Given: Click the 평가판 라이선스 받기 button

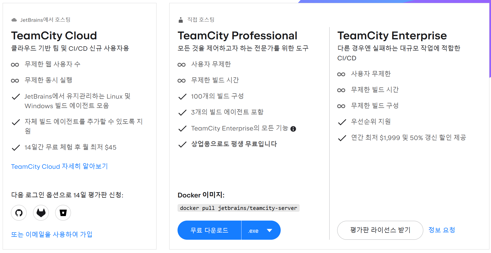Looking at the screenshot, I should 380,230.
